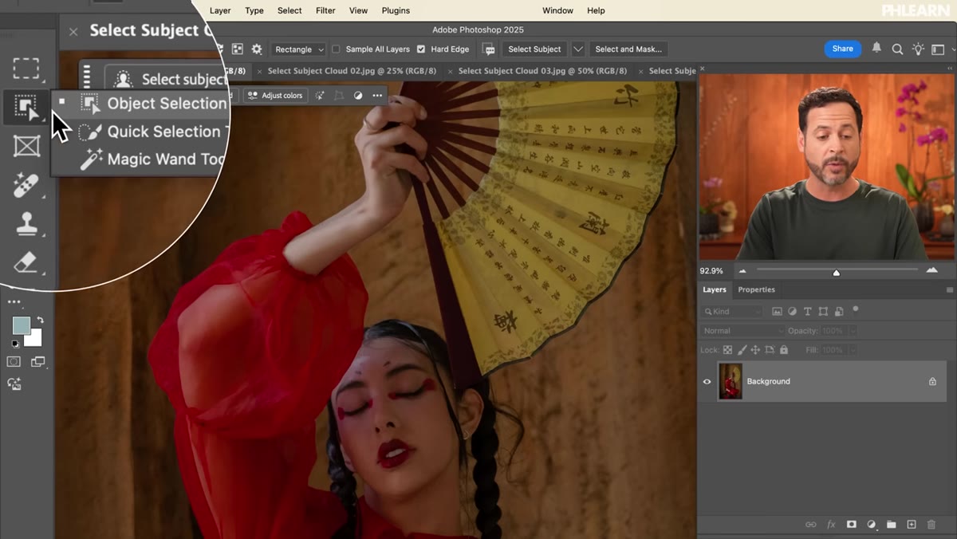This screenshot has height=539, width=957.
Task: Swap foreground and background colors
Action: [x=40, y=320]
